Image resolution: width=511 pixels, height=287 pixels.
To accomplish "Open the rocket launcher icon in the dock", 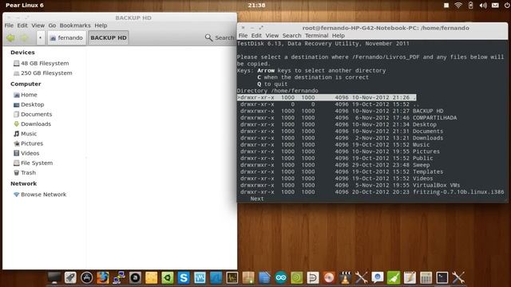I will [70, 277].
